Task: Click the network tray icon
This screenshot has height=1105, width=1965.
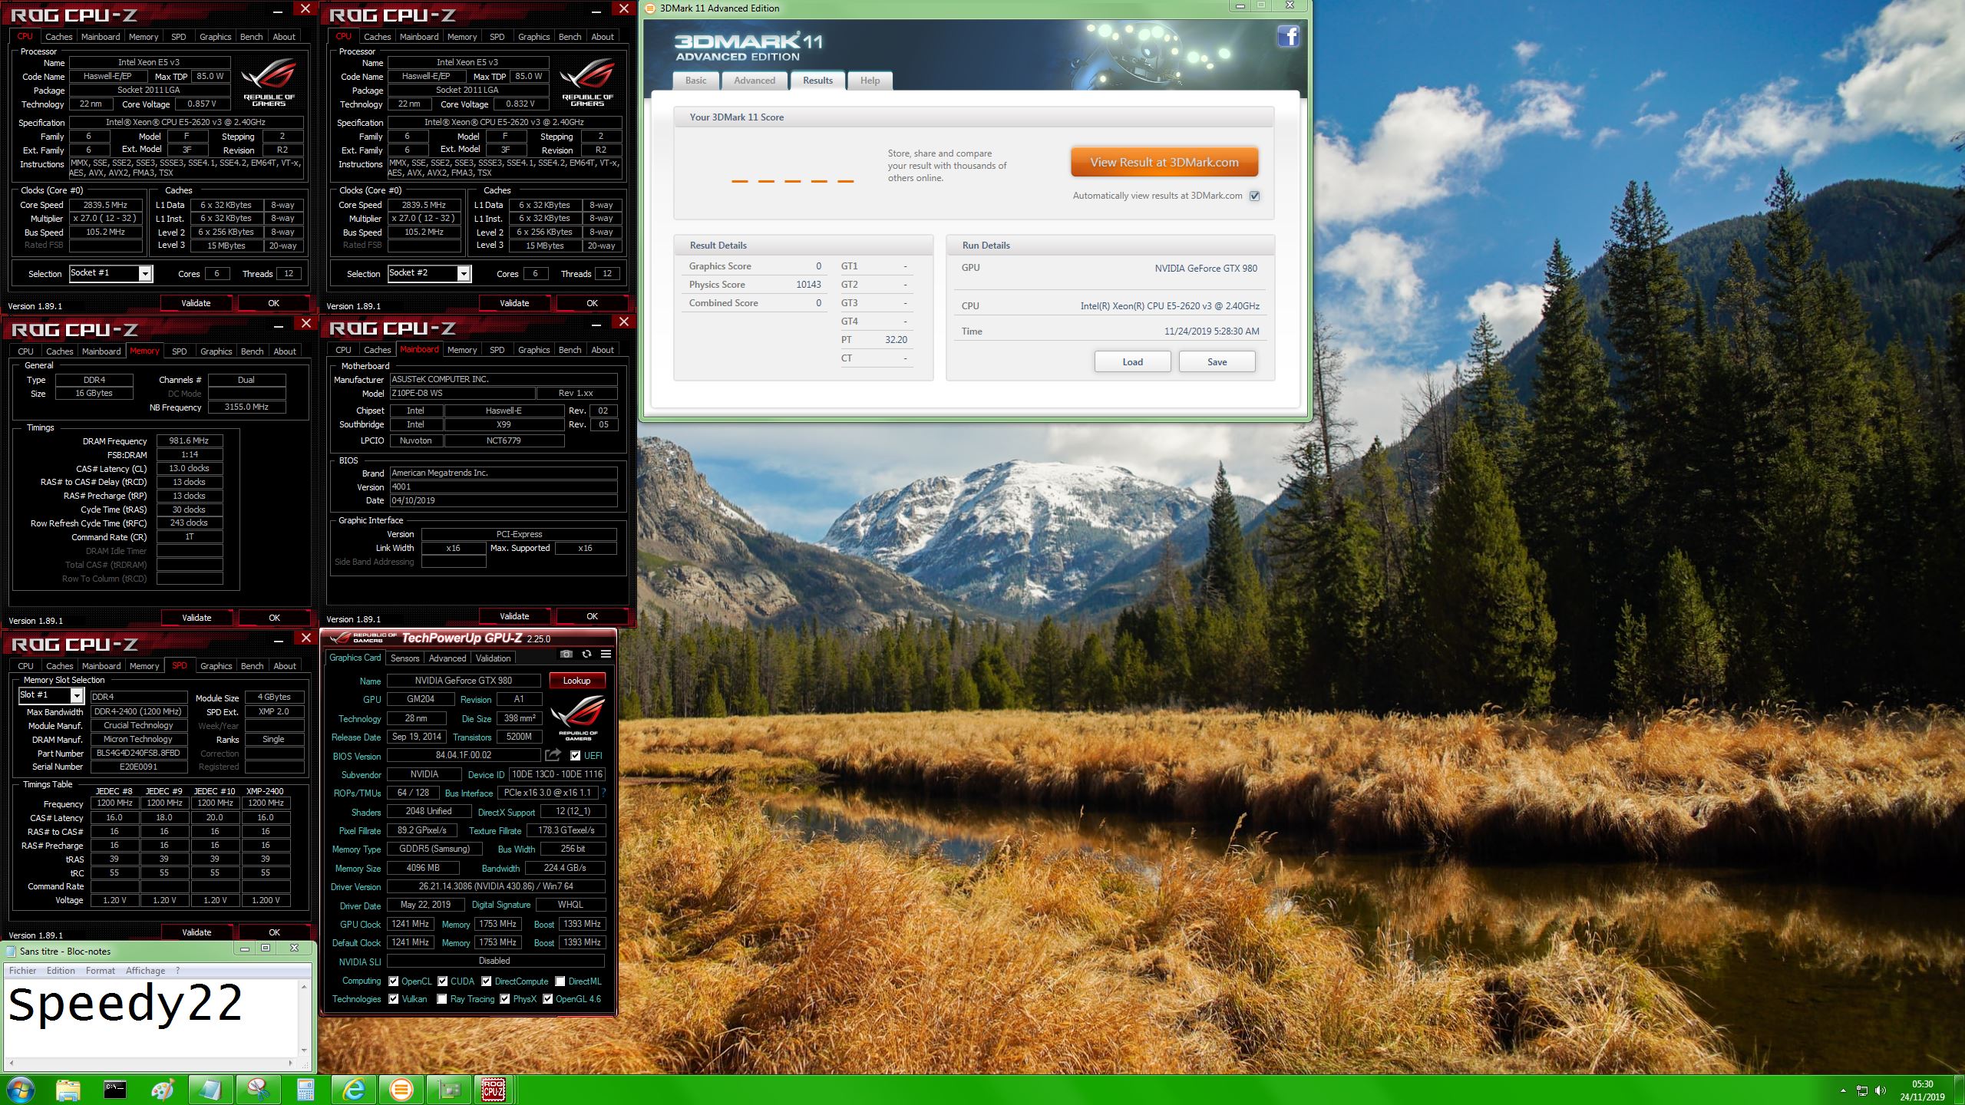Action: tap(1862, 1090)
